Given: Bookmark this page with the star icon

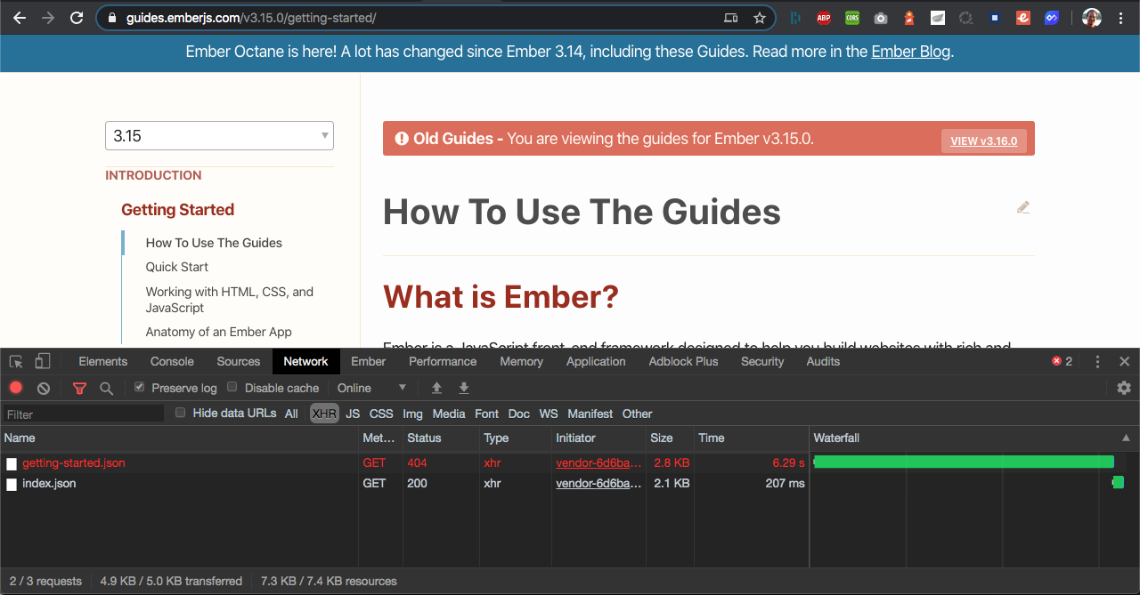Looking at the screenshot, I should pyautogui.click(x=760, y=18).
